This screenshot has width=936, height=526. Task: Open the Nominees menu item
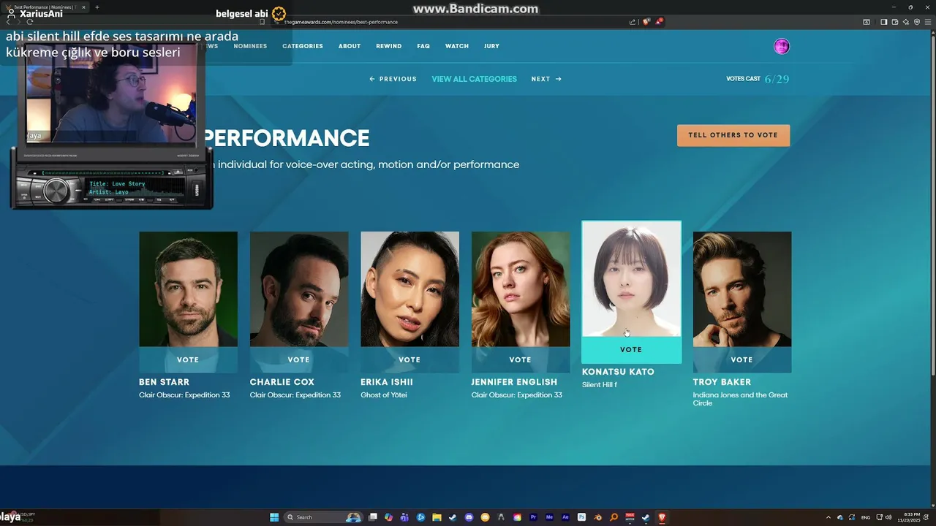[250, 46]
